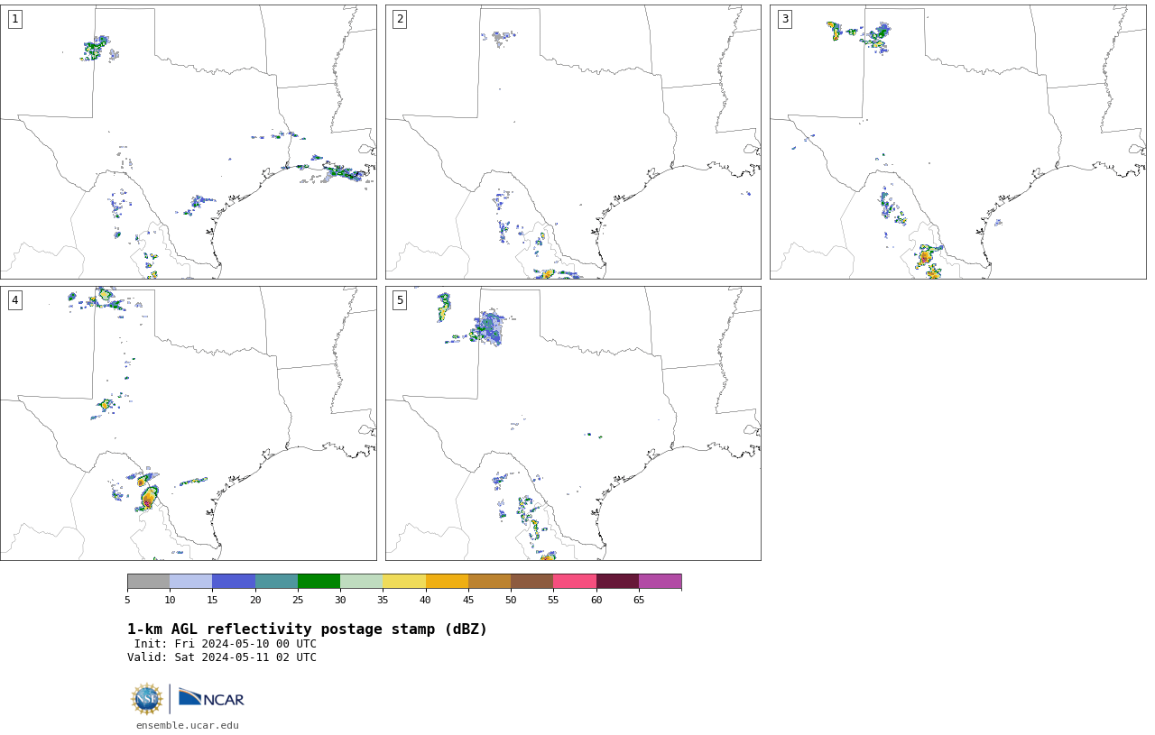Select the pink 55-60 dBZ swatch

[x=575, y=581]
